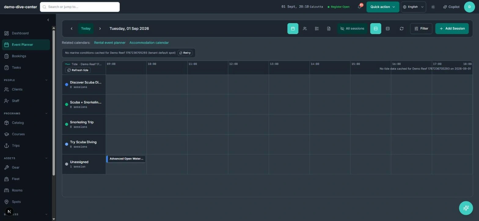Click the Spots map pin icon
479x221 pixels.
[6, 202]
